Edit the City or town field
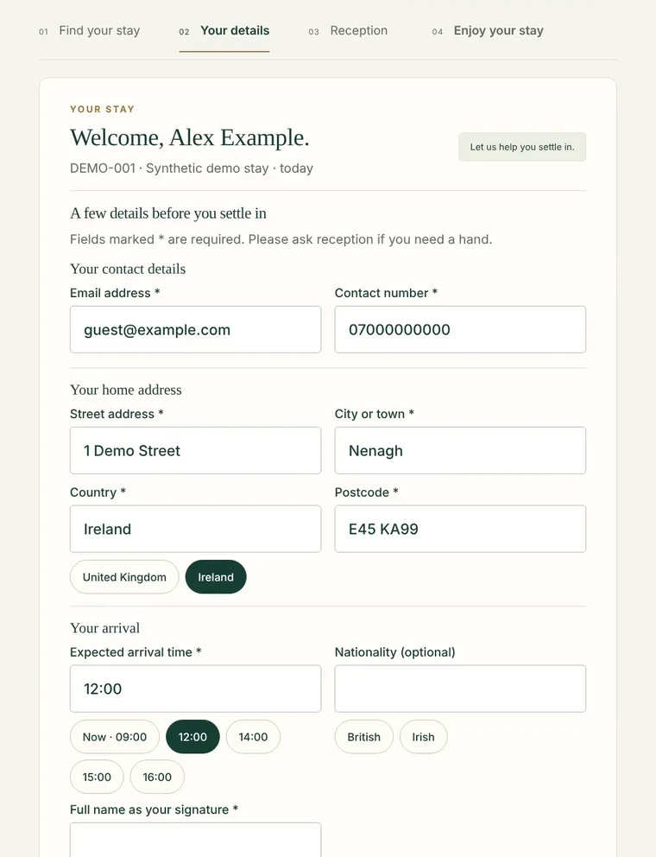 click(x=460, y=450)
